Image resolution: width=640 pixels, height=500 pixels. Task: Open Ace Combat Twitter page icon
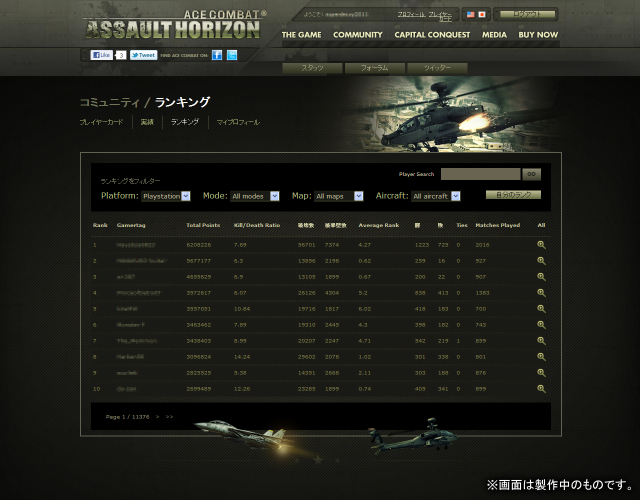232,55
